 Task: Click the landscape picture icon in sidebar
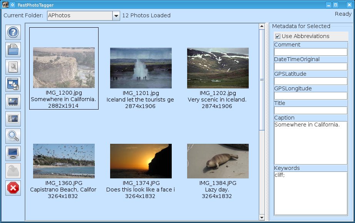pos(13,102)
